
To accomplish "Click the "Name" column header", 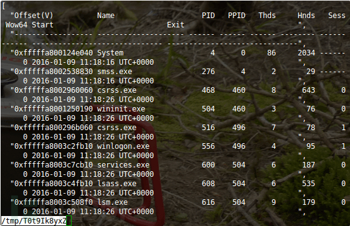I will tap(106, 16).
